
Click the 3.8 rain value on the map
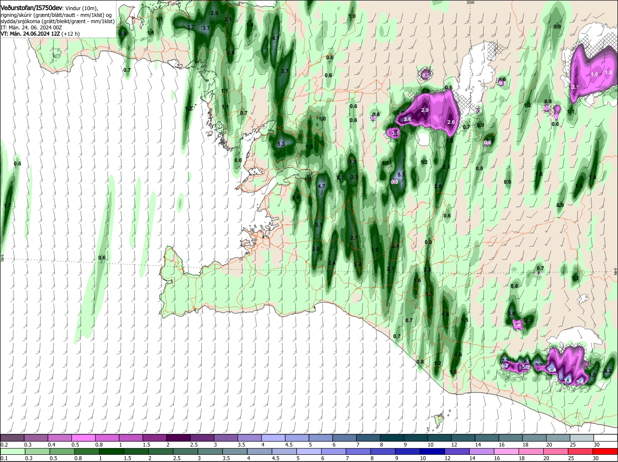(512, 313)
